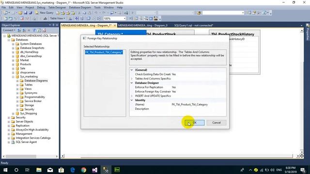The height and width of the screenshot is (174, 310).
Task: Open the Connect dropdown in Object Explorer
Action: [x=9, y=30]
